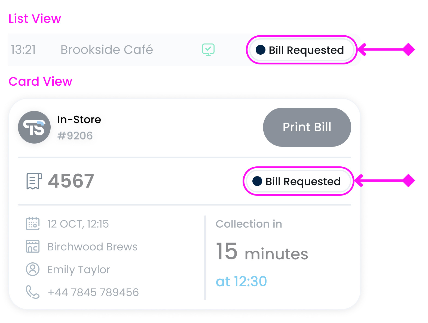The width and height of the screenshot is (428, 323).
Task: Click the phone icon beside the number
Action: point(32,292)
